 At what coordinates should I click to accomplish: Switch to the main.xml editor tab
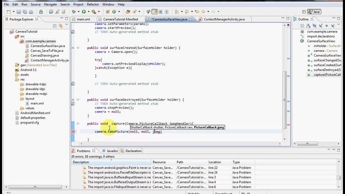click(x=84, y=19)
